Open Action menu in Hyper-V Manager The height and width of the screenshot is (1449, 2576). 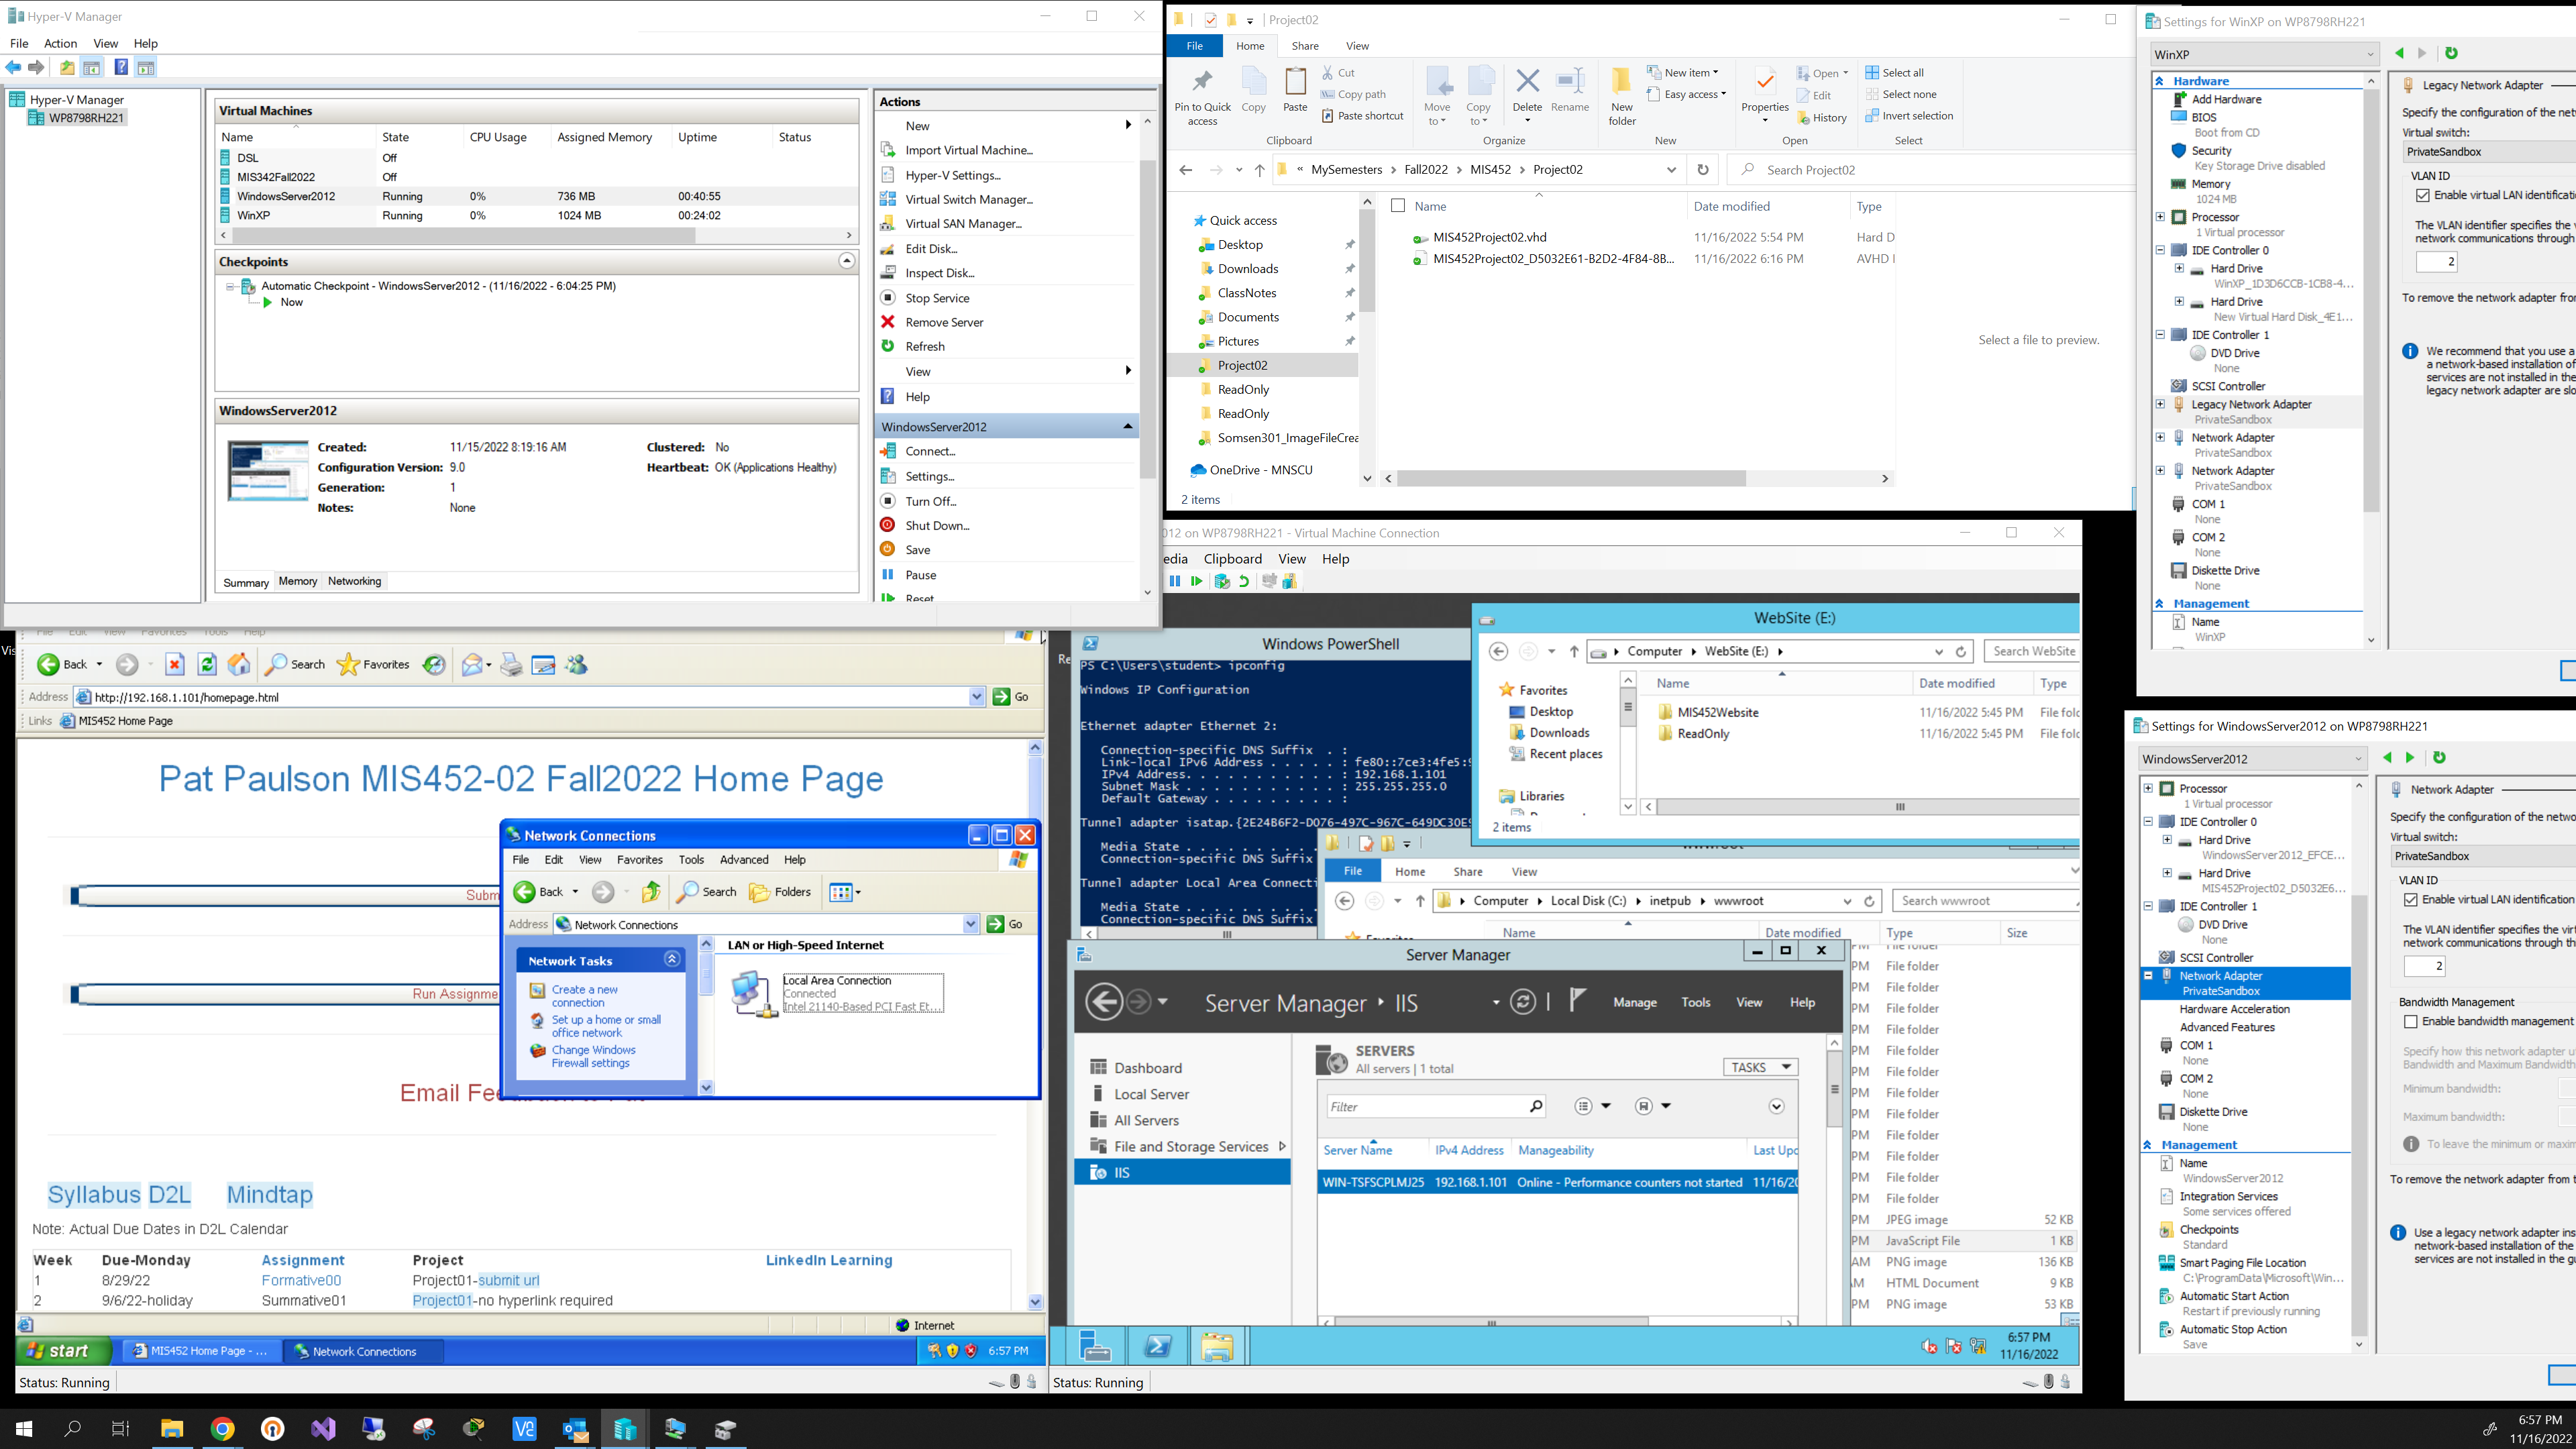pyautogui.click(x=60, y=43)
